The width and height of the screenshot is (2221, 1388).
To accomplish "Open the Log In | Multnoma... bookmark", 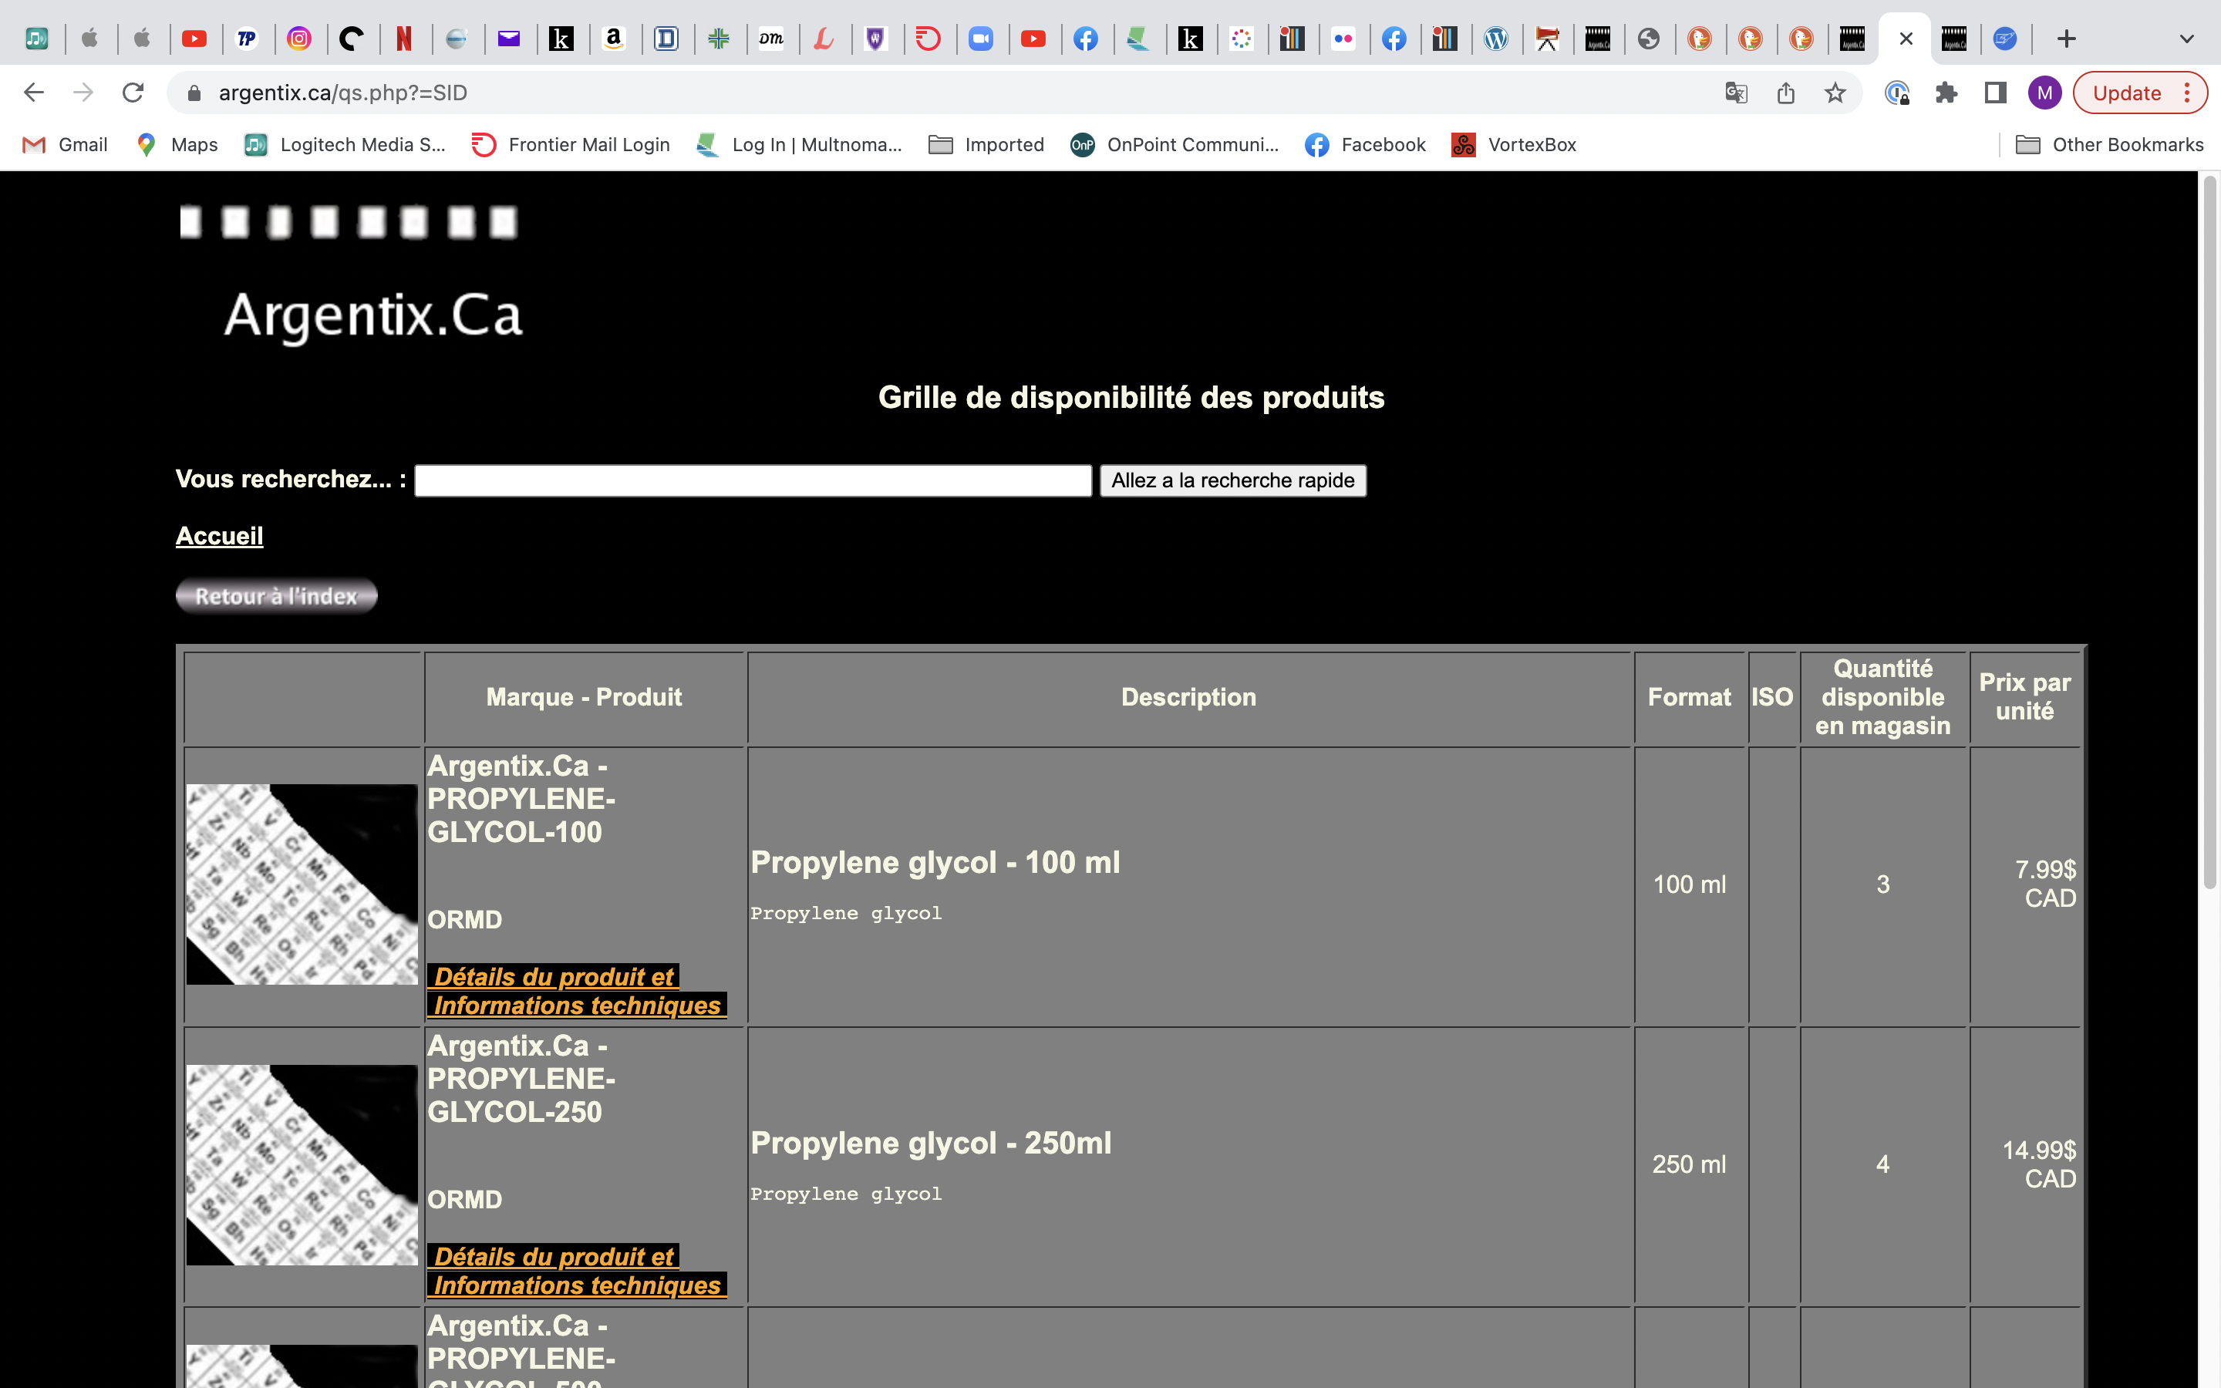I will click(x=798, y=144).
